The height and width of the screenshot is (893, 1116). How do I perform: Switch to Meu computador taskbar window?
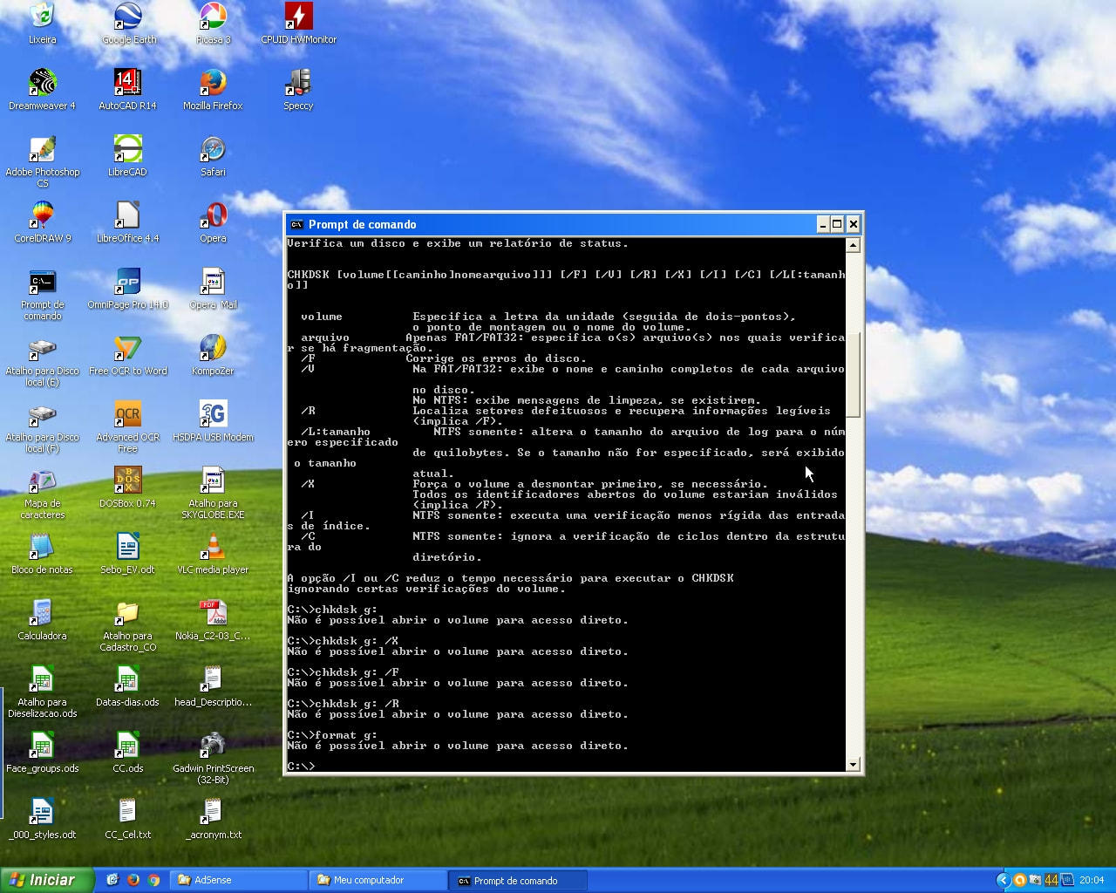tap(378, 880)
